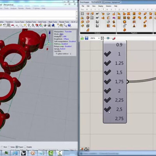156x156 pixels.
Task: Open the dropdown arrow beside Preview eye icon
Action: (111, 38)
